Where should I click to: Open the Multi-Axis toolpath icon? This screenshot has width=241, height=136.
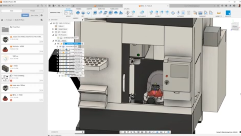tap(142, 13)
